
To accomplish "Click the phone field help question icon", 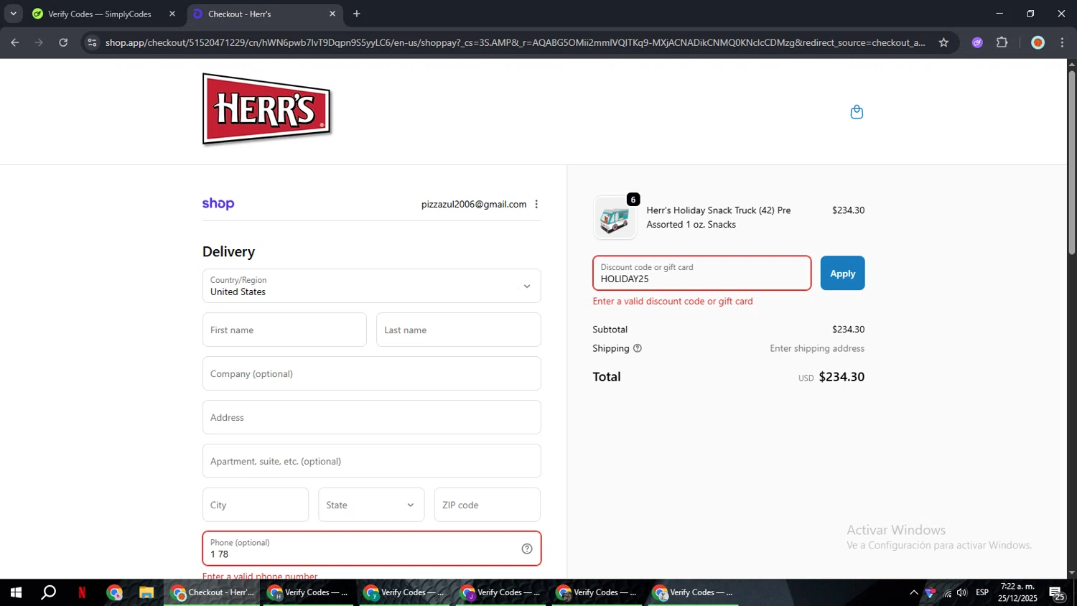I will click(x=527, y=549).
